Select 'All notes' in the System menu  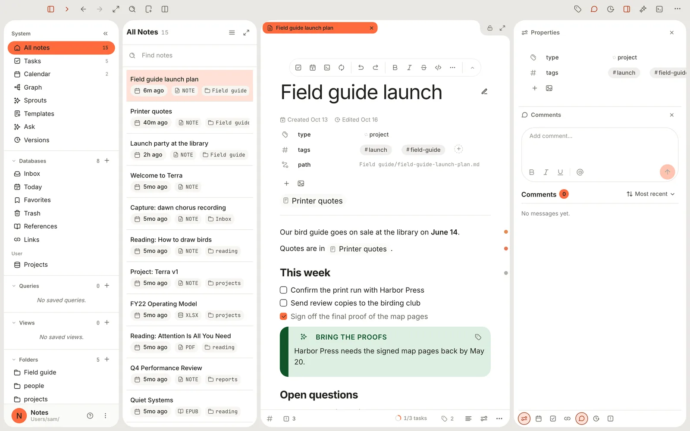click(61, 48)
